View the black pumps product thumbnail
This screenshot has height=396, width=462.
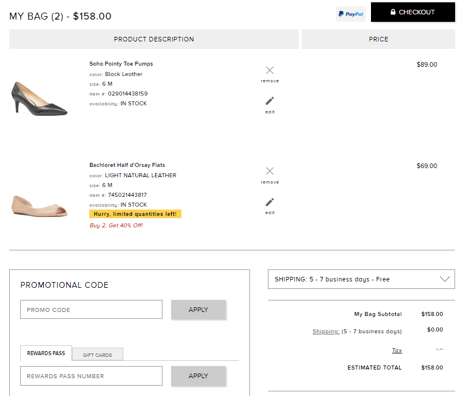tap(39, 98)
